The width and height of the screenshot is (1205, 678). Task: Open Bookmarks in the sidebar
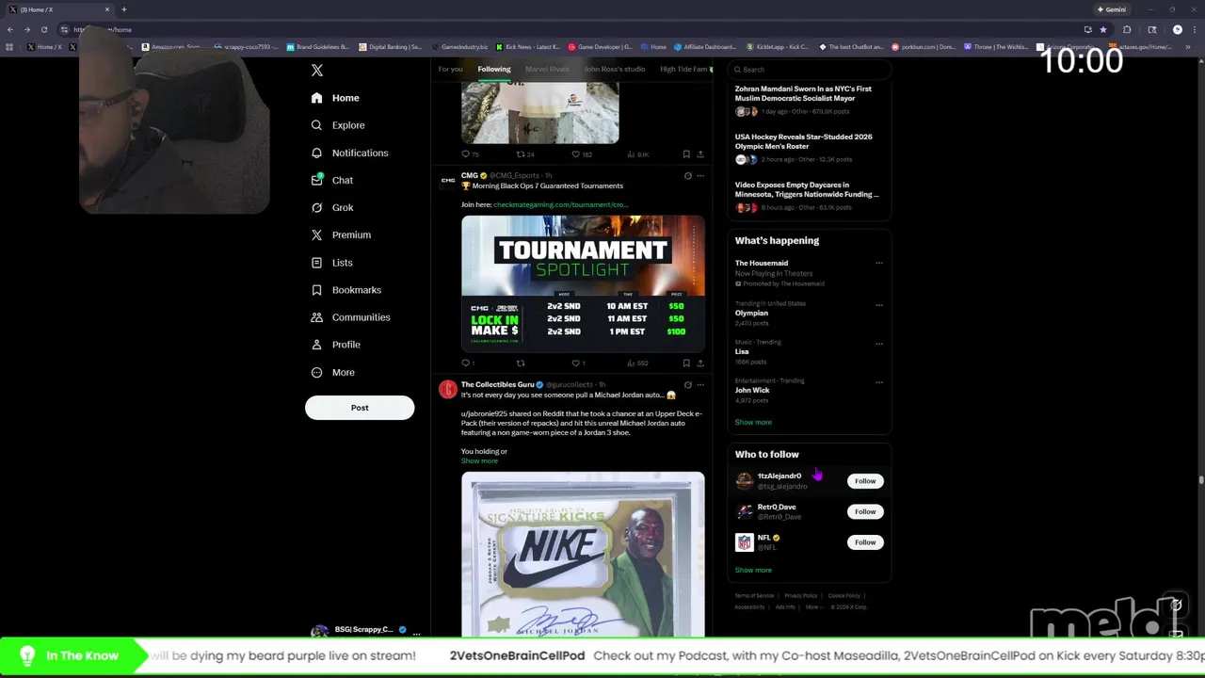coord(345,290)
